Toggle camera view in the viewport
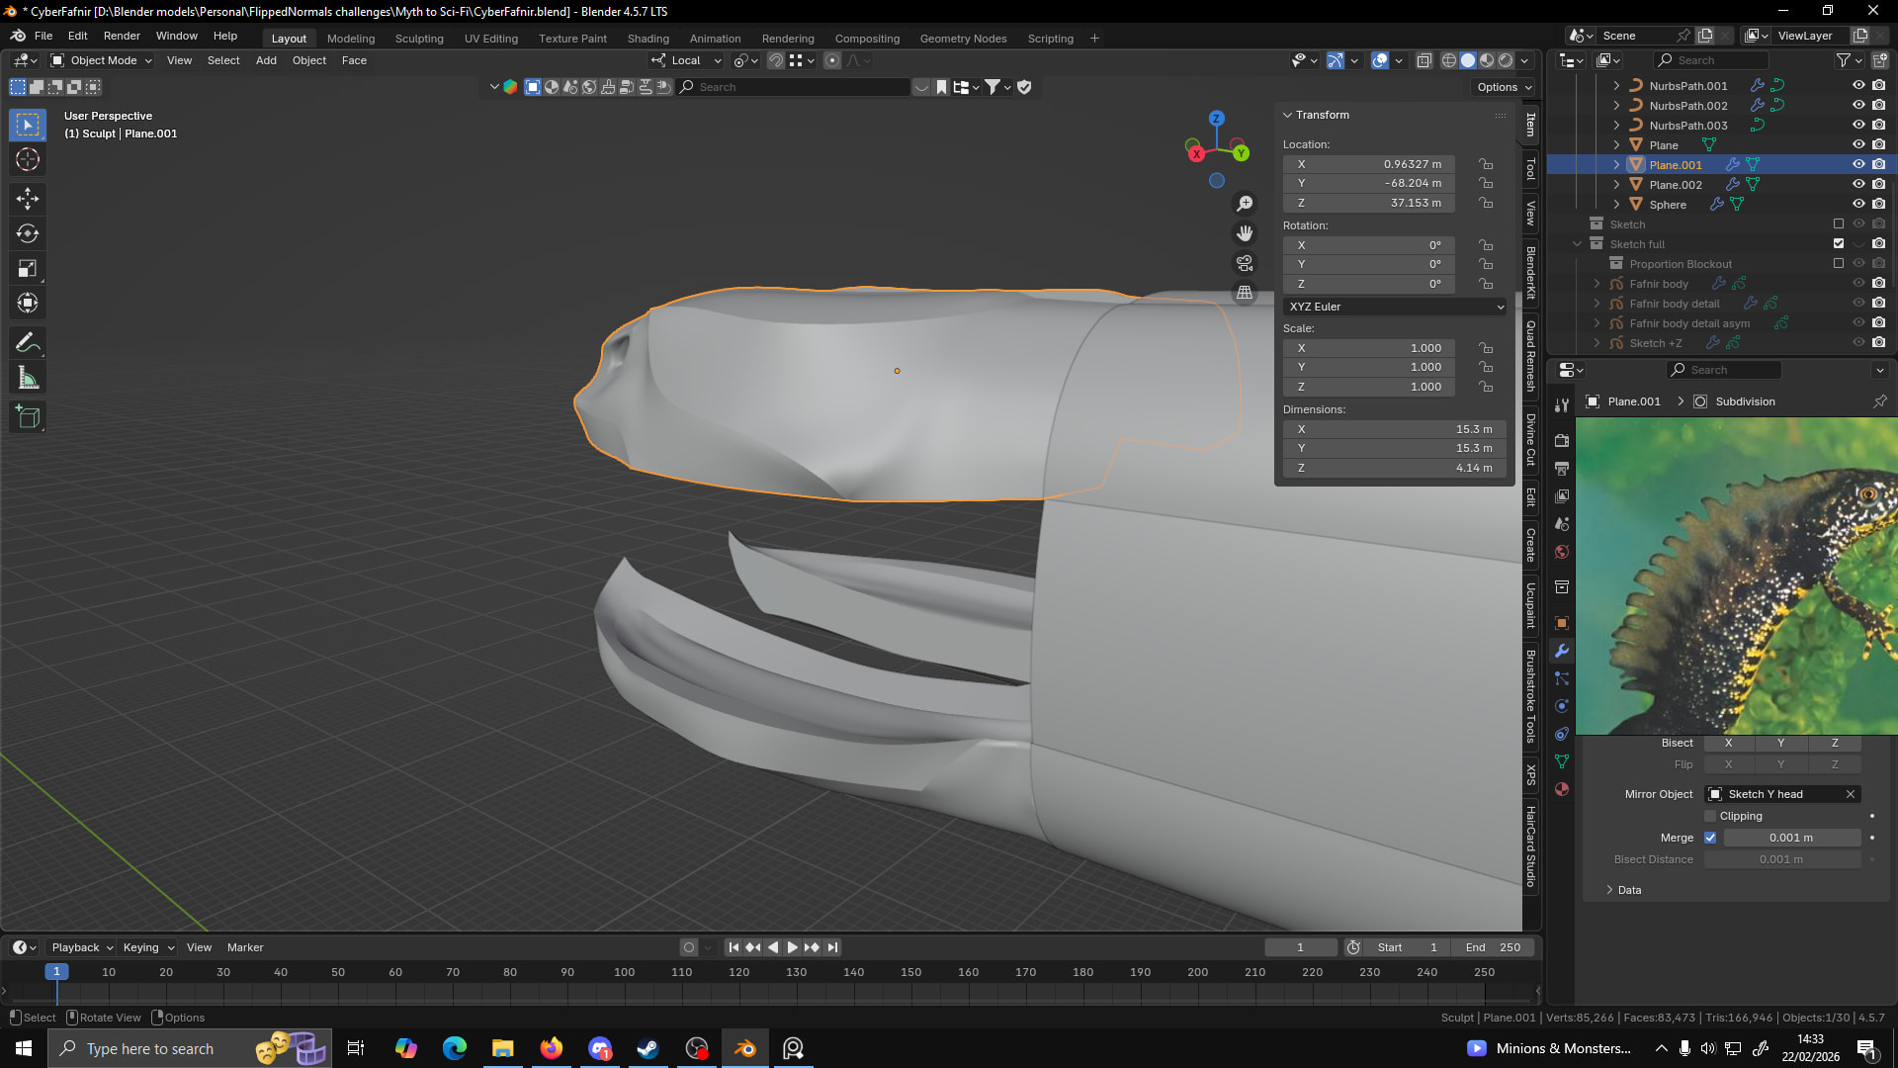 (1245, 263)
